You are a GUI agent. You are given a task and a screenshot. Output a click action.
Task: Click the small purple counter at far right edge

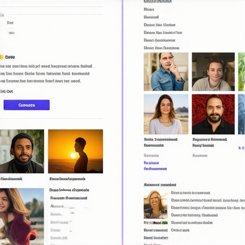point(242,148)
